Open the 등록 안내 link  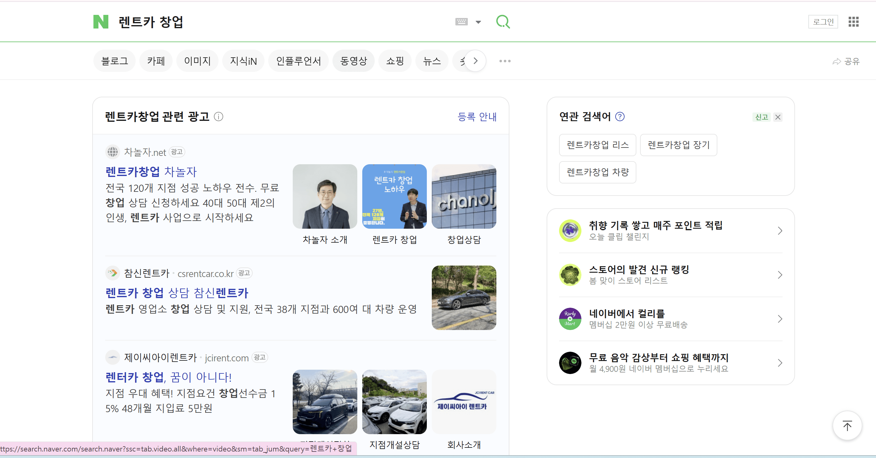pyautogui.click(x=477, y=117)
